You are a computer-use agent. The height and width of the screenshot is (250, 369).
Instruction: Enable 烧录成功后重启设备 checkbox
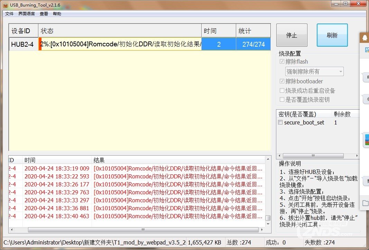pos(282,90)
